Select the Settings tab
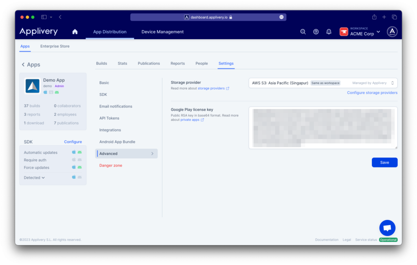This screenshot has height=265, width=417. [x=226, y=64]
